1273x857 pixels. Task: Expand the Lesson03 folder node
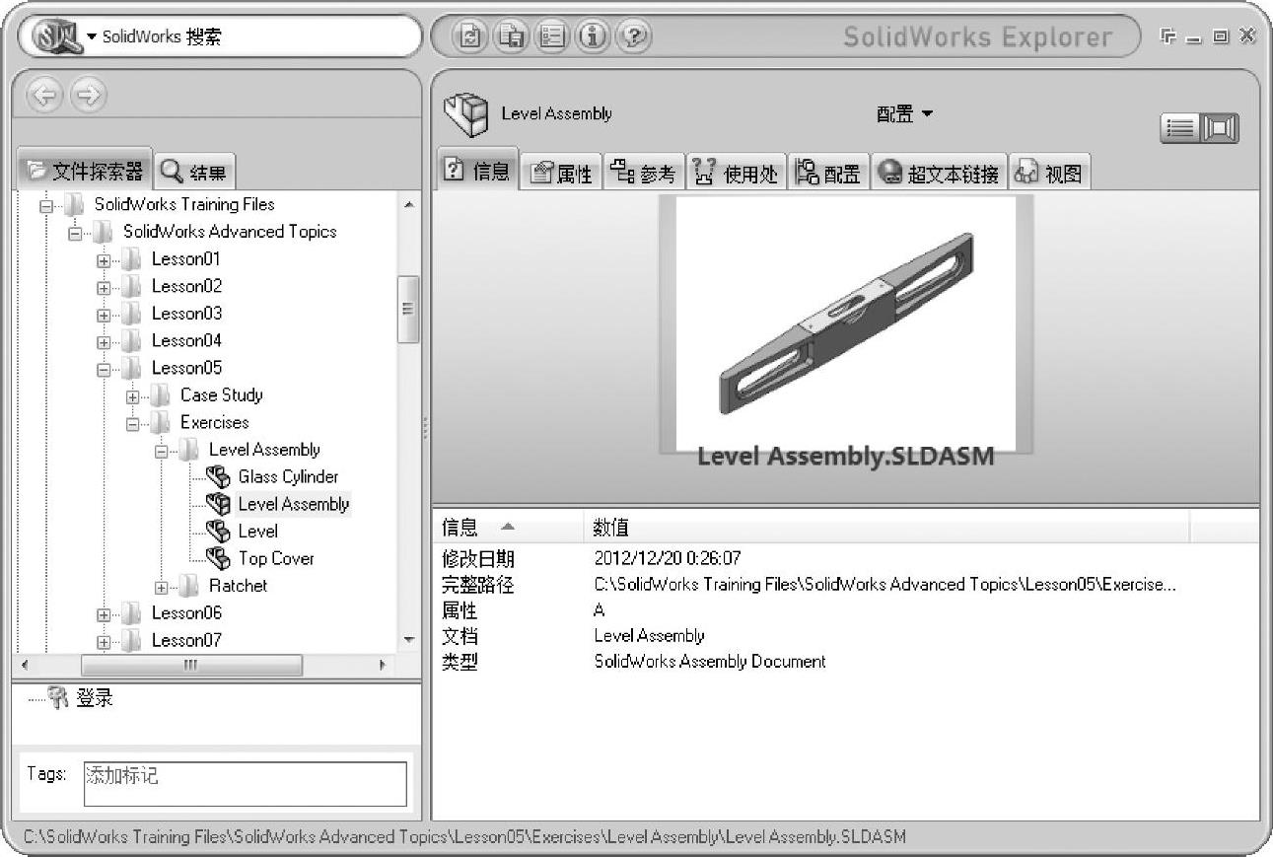[104, 316]
